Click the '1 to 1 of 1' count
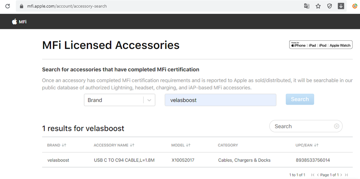Viewport: 360px width, 179px height. 297,175
